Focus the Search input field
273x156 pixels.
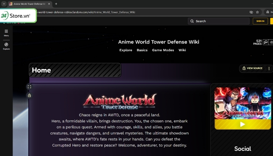coord(218,21)
